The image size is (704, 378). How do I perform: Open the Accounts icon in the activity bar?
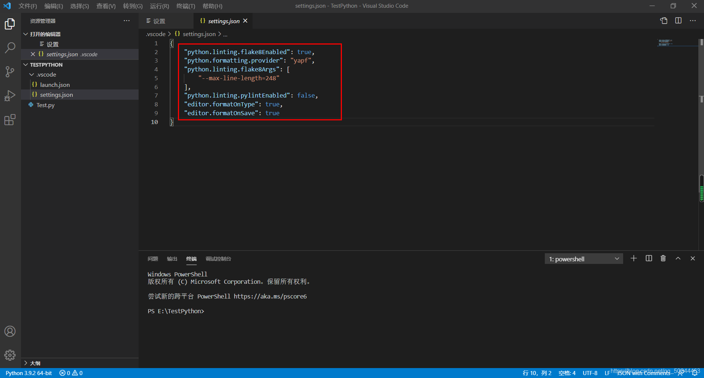point(10,331)
